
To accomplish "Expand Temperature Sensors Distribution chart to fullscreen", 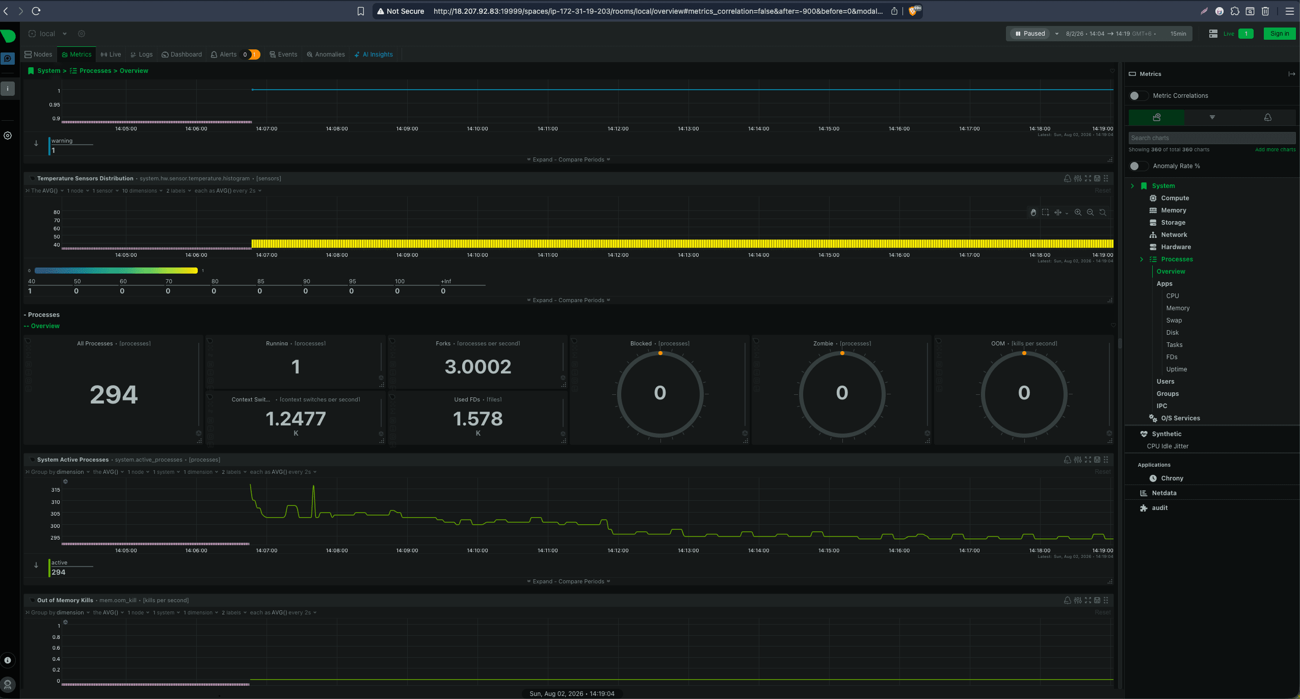I will (1087, 178).
